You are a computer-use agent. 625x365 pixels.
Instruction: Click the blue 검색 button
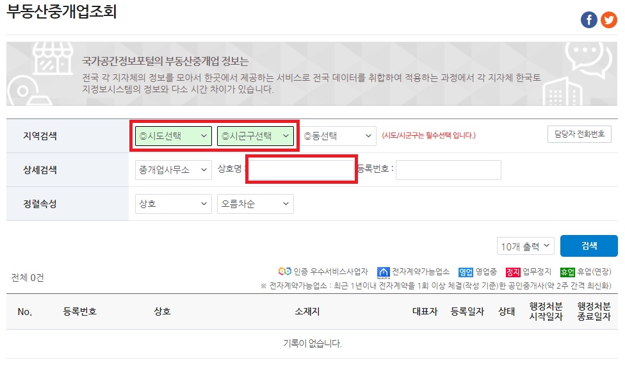point(589,246)
